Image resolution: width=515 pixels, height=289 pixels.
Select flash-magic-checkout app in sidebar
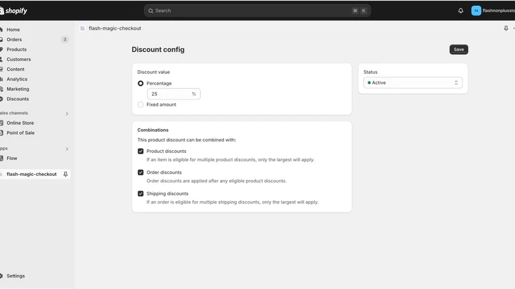(x=32, y=174)
